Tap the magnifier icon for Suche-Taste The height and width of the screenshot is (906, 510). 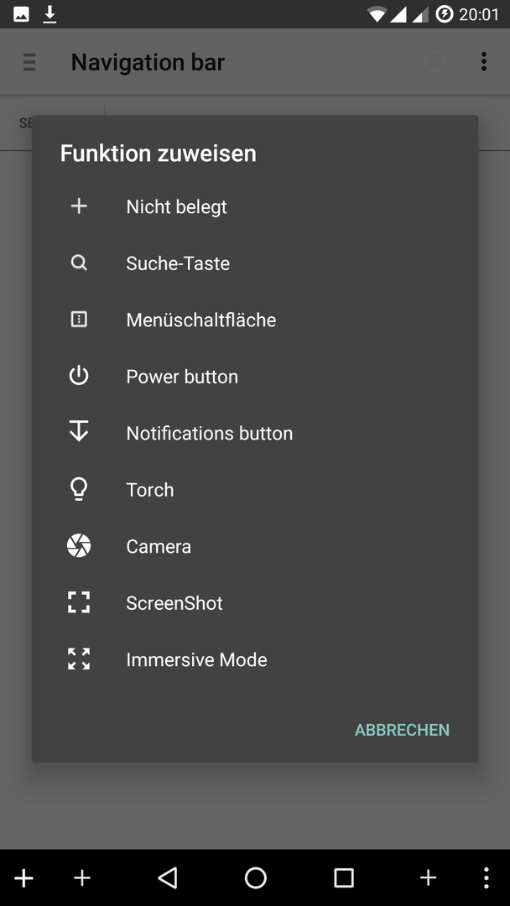79,263
